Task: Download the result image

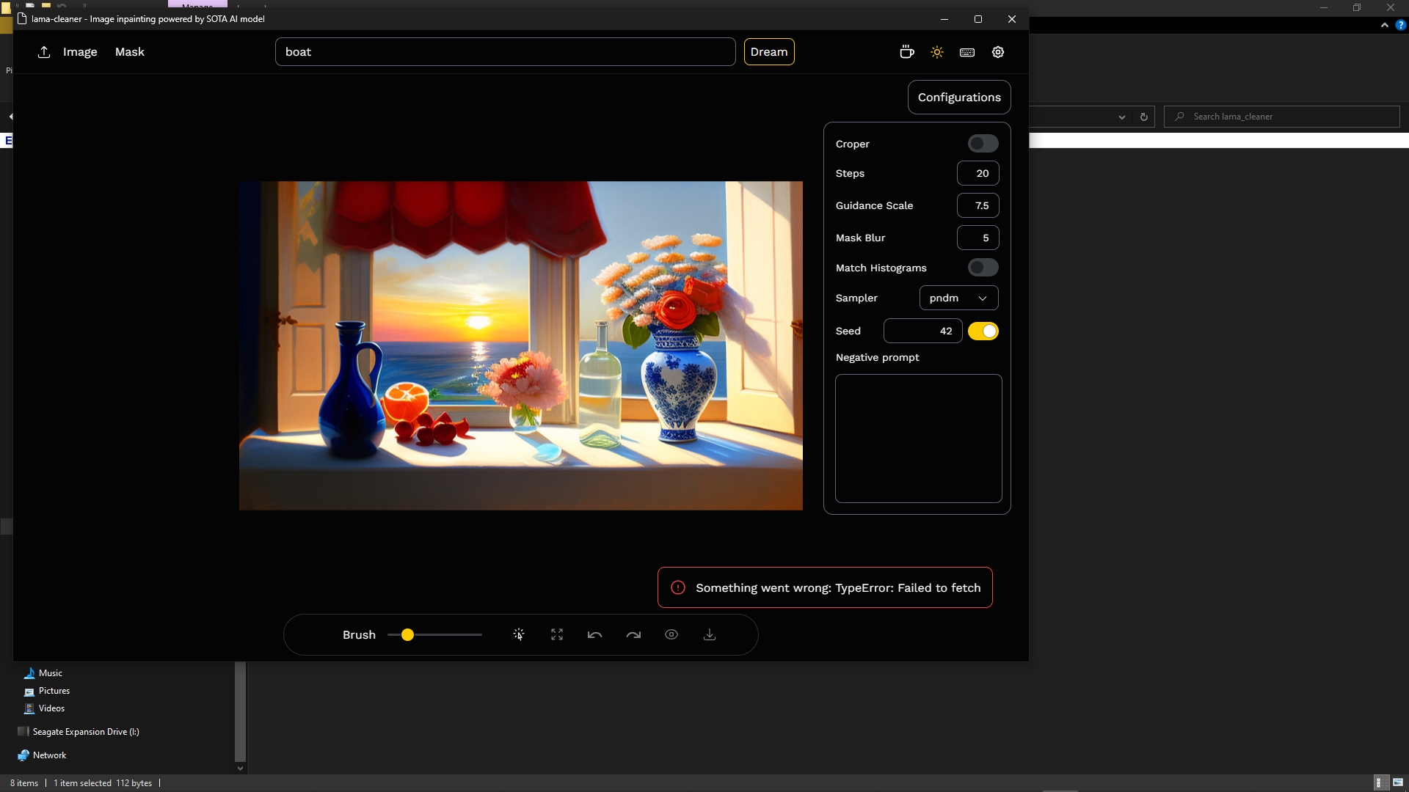Action: pyautogui.click(x=710, y=634)
